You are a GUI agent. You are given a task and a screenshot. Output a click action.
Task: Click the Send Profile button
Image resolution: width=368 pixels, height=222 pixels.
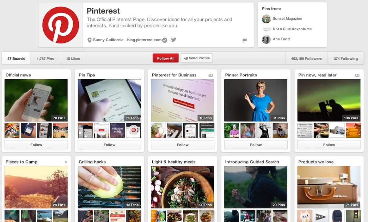(197, 58)
